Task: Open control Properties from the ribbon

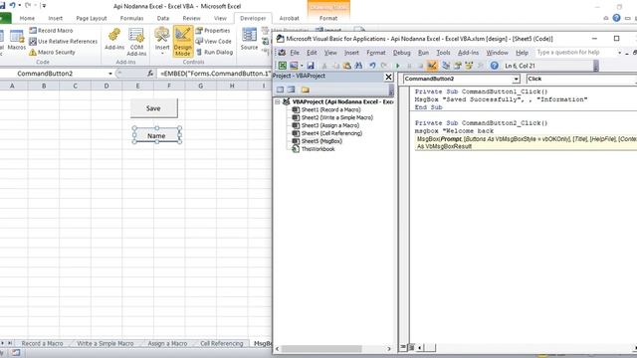Action: [x=213, y=31]
